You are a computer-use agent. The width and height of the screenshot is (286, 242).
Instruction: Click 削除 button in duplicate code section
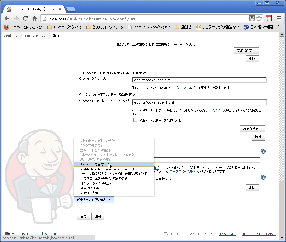point(252,59)
